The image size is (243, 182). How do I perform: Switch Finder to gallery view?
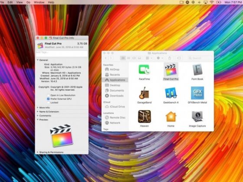pos(139,58)
